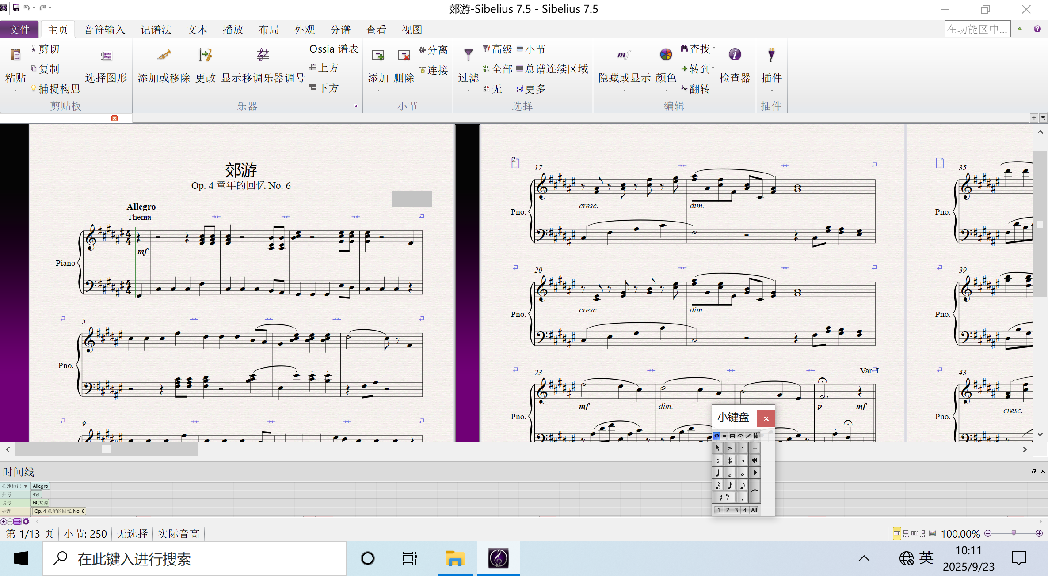Screen dimensions: 1048x576
Task: Click the 颜色 color wheel icon
Action: point(666,55)
